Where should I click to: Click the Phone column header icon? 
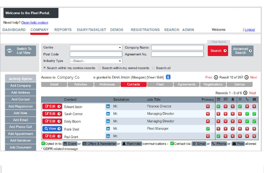pyautogui.click(x=247, y=99)
